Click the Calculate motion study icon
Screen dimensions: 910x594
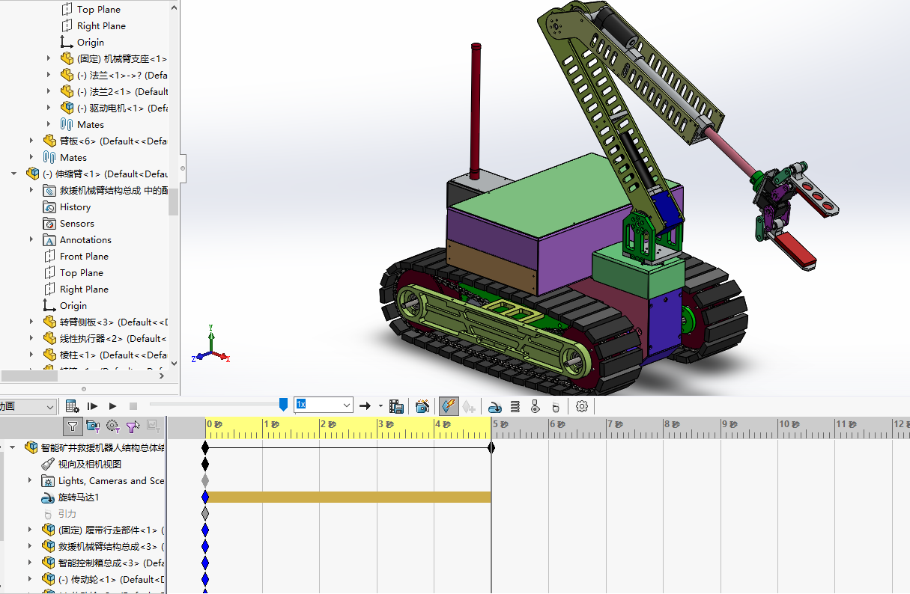coord(72,406)
